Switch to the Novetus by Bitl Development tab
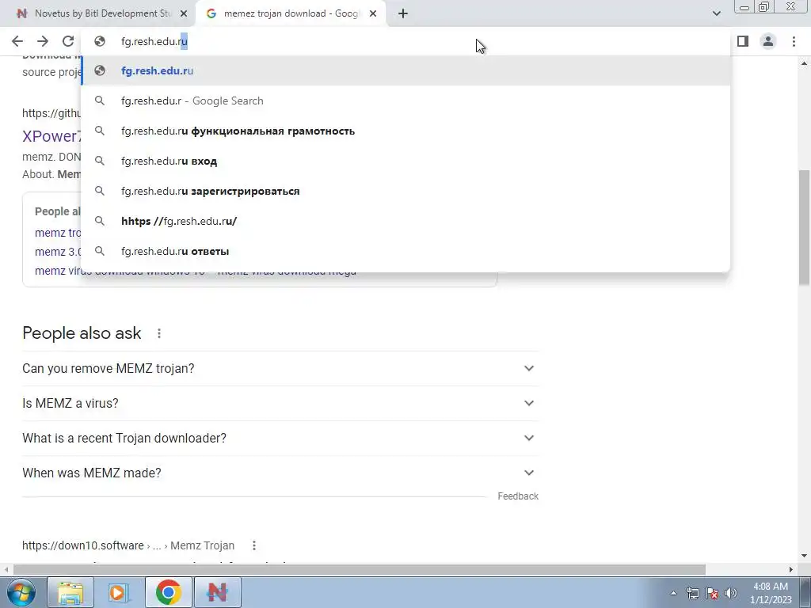The height and width of the screenshot is (608, 811). 98,13
